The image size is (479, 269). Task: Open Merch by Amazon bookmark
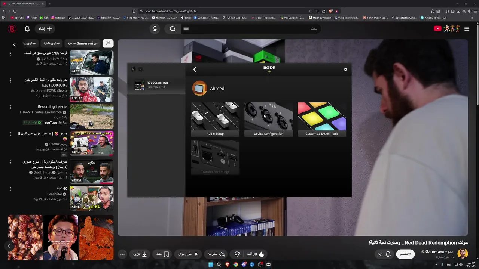click(320, 18)
